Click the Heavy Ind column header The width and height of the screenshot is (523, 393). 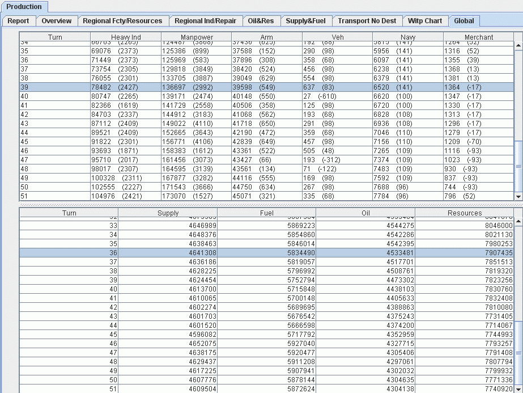point(126,37)
